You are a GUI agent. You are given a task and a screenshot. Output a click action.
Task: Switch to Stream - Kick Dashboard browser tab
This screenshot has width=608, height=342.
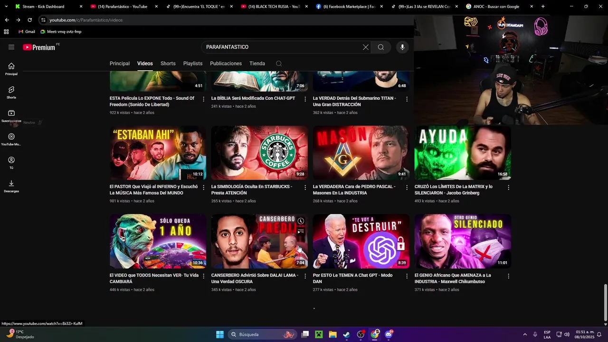tap(48, 7)
